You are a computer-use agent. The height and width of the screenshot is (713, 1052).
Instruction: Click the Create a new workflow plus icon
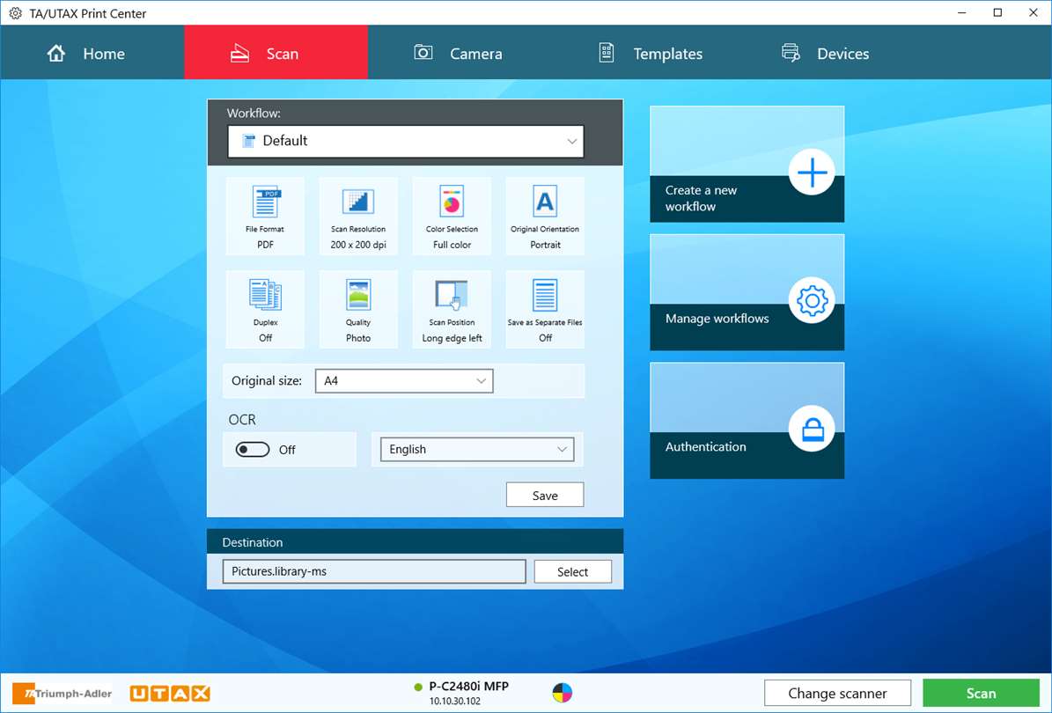click(812, 173)
